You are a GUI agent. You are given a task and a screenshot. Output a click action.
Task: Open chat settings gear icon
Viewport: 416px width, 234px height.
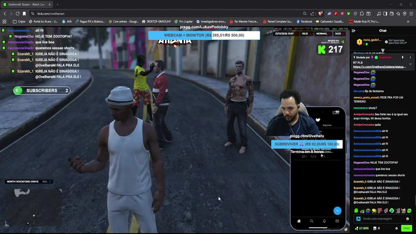pos(396,228)
